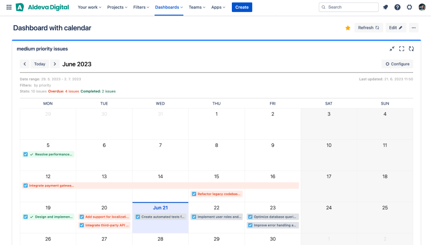Click into the Search field
This screenshot has height=245, width=431.
(349, 7)
